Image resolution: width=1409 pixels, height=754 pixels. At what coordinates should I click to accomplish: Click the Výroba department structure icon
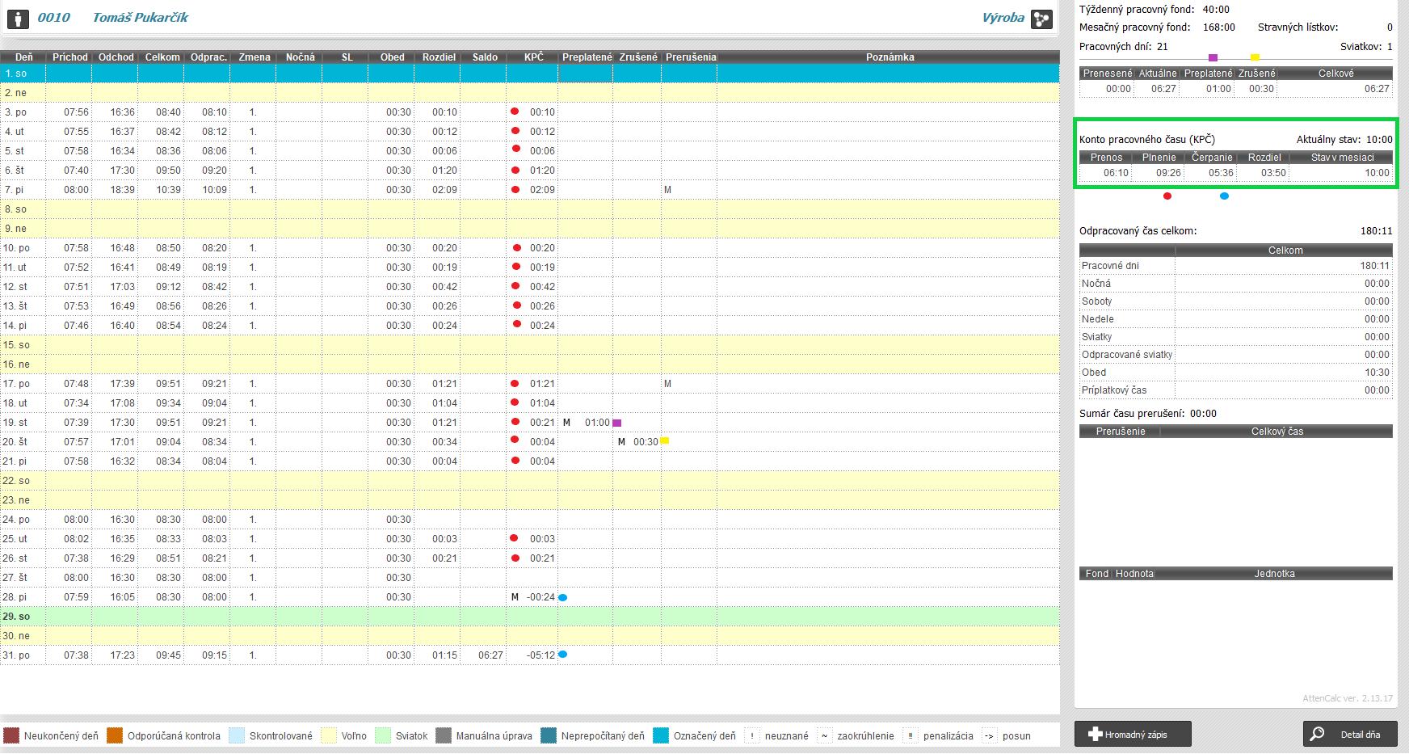point(1041,19)
